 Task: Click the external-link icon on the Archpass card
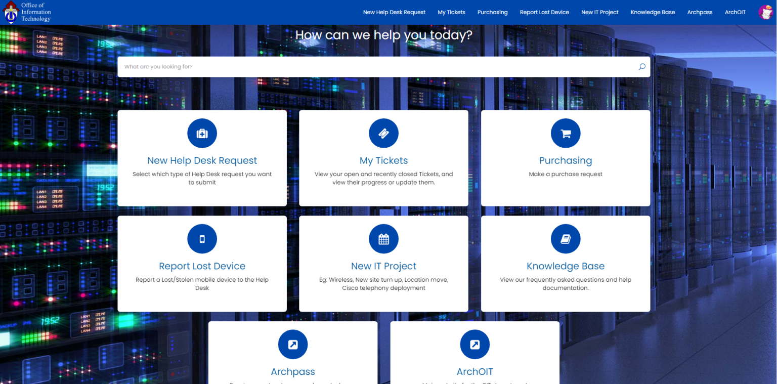point(293,344)
